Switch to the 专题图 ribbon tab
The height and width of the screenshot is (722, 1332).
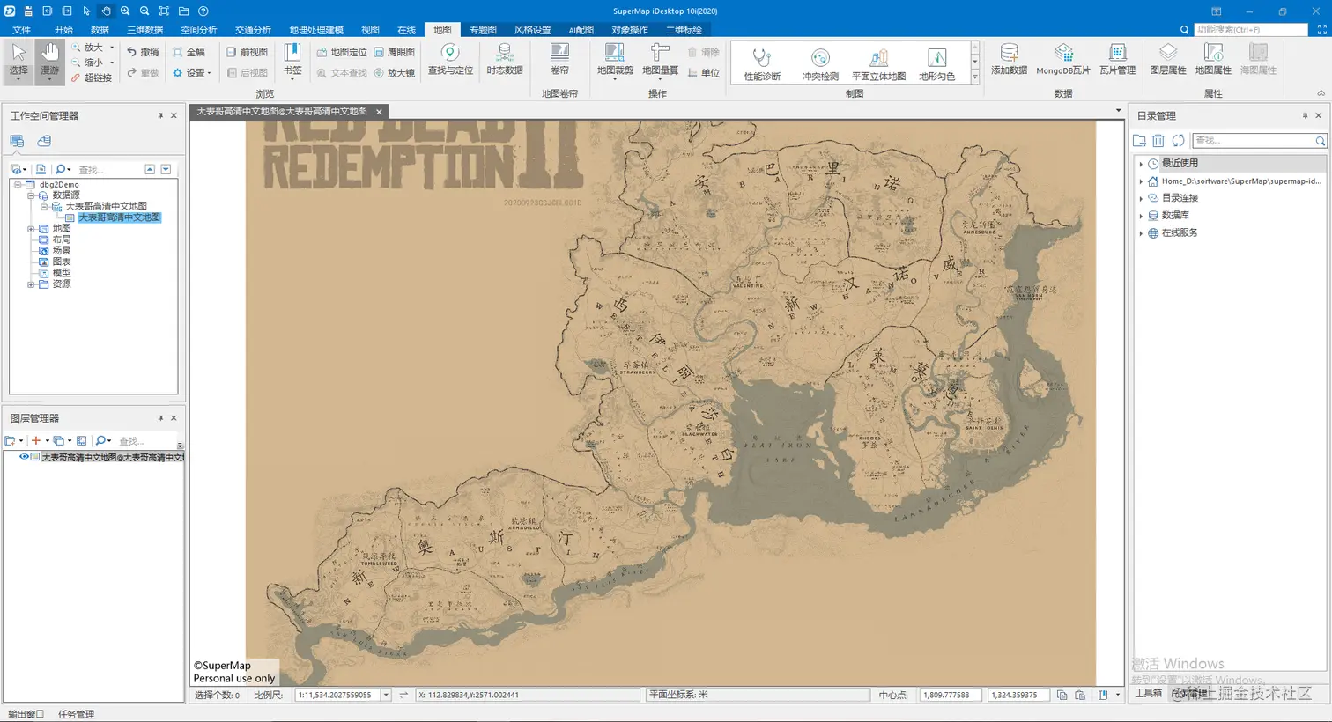483,30
